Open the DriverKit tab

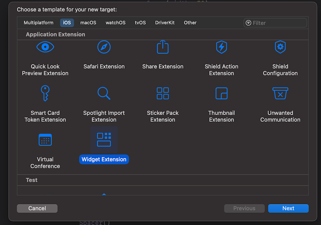[165, 23]
